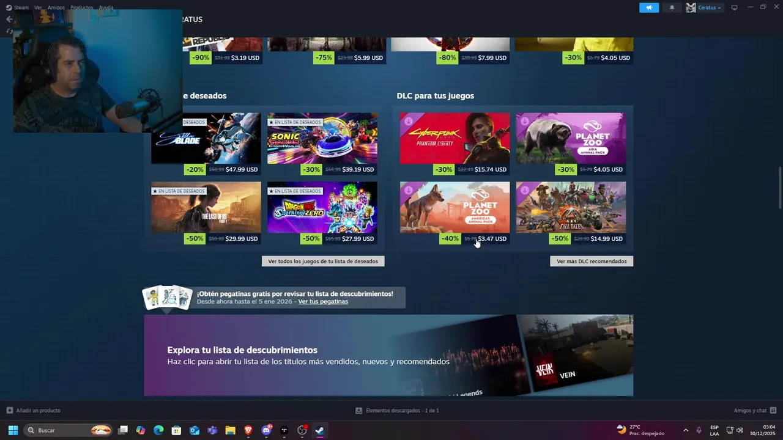Open the 'Ver tus pegatinas' link
Viewport: 783px width, 440px height.
click(x=323, y=301)
